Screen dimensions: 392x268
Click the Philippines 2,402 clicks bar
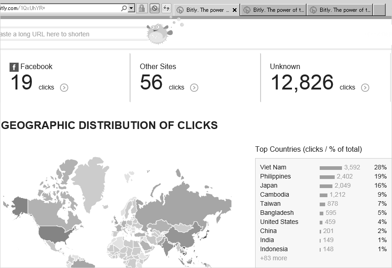tap(327, 177)
